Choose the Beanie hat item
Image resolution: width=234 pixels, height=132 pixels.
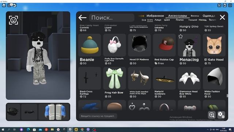(90, 45)
